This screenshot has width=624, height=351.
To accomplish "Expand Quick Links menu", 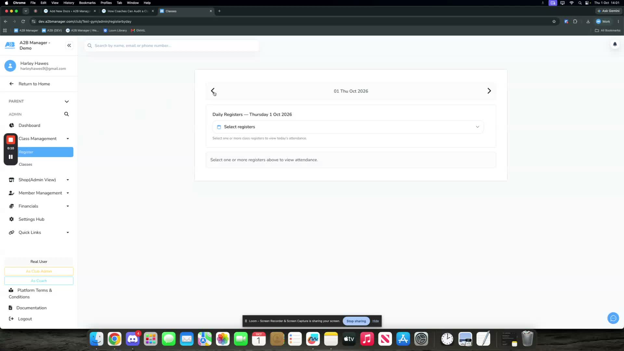I will click(x=68, y=232).
